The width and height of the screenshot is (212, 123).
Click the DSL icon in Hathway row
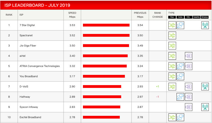click(x=188, y=97)
